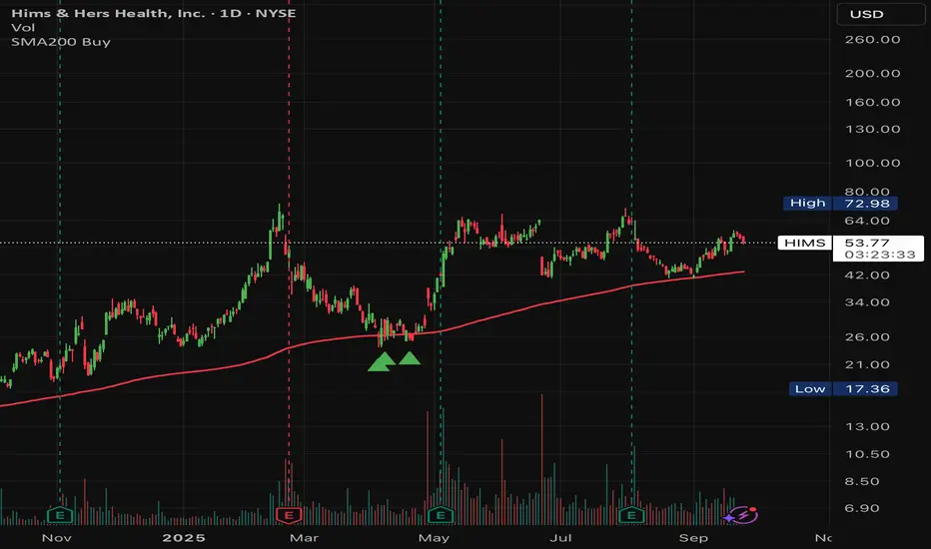
Task: Click the standalone green buy-signal triangle on the right
Action: [410, 358]
